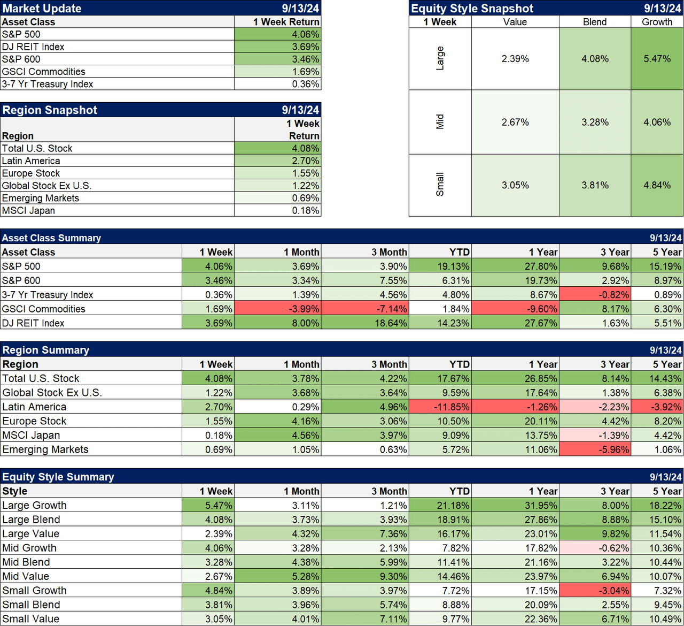Select Large Growth 5.47% cell in Style Snapshot
The image size is (684, 626).
point(657,59)
